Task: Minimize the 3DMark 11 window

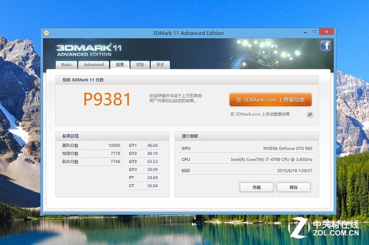Action: tap(305, 32)
